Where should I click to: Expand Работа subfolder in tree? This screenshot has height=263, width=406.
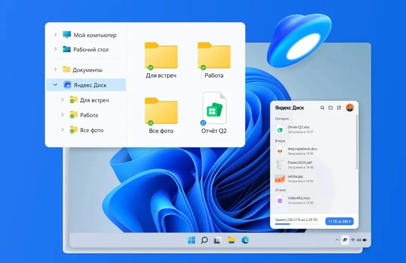62,115
